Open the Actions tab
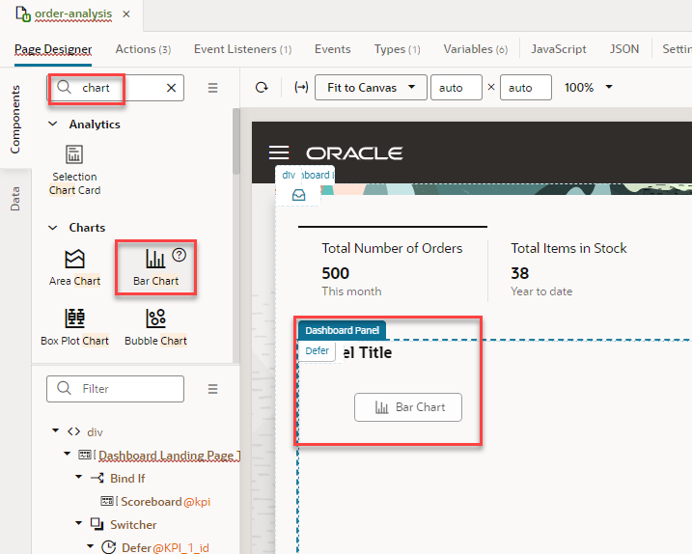This screenshot has height=554, width=692. tap(143, 49)
